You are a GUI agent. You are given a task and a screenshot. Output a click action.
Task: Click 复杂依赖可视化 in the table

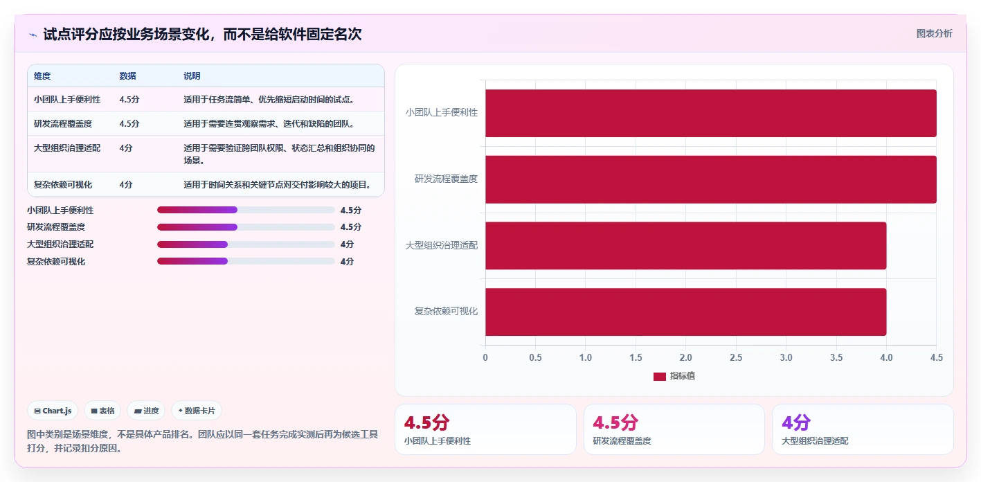tap(63, 185)
